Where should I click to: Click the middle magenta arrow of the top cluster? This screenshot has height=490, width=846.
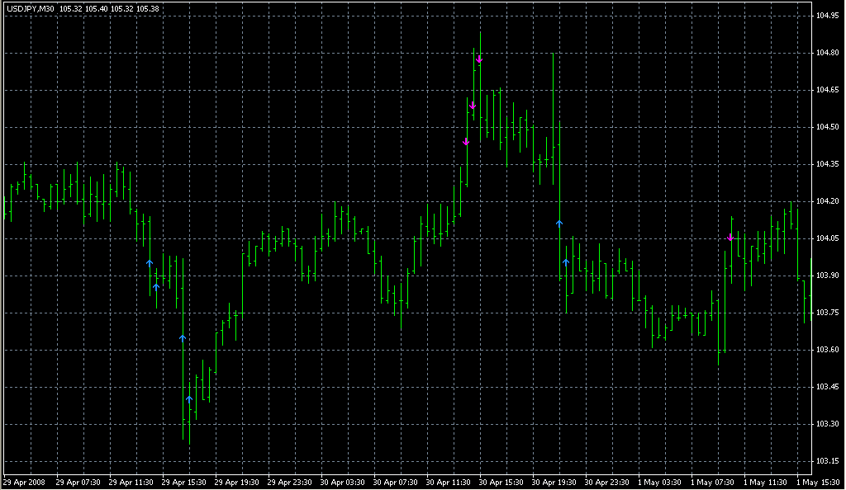[473, 106]
